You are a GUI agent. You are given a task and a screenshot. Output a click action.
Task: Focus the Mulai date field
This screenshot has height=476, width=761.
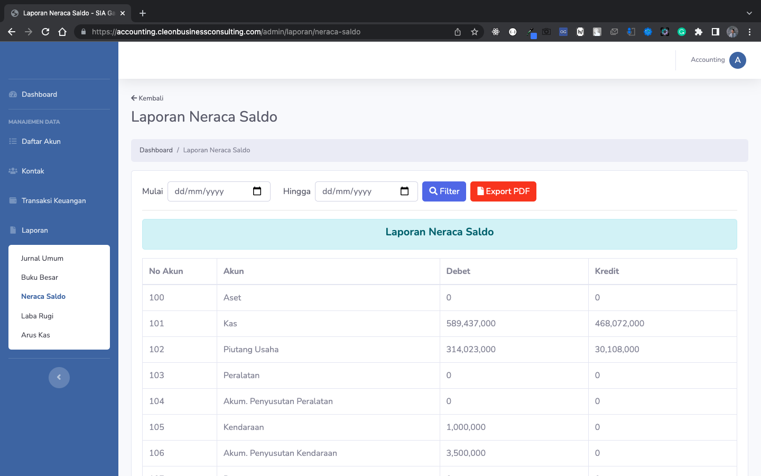point(219,191)
